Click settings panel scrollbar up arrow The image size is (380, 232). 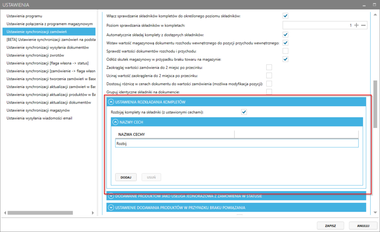click(375, 15)
